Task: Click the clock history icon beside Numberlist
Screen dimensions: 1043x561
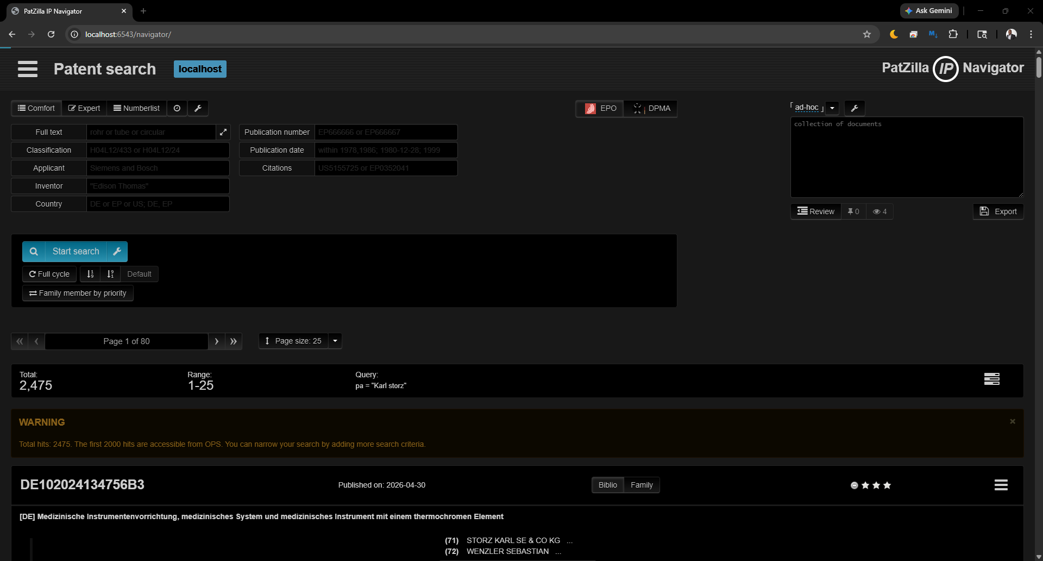Action: (177, 108)
